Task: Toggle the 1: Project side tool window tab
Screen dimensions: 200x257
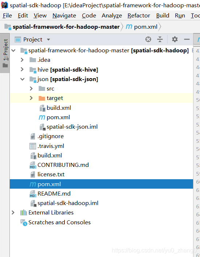Action: point(5,53)
